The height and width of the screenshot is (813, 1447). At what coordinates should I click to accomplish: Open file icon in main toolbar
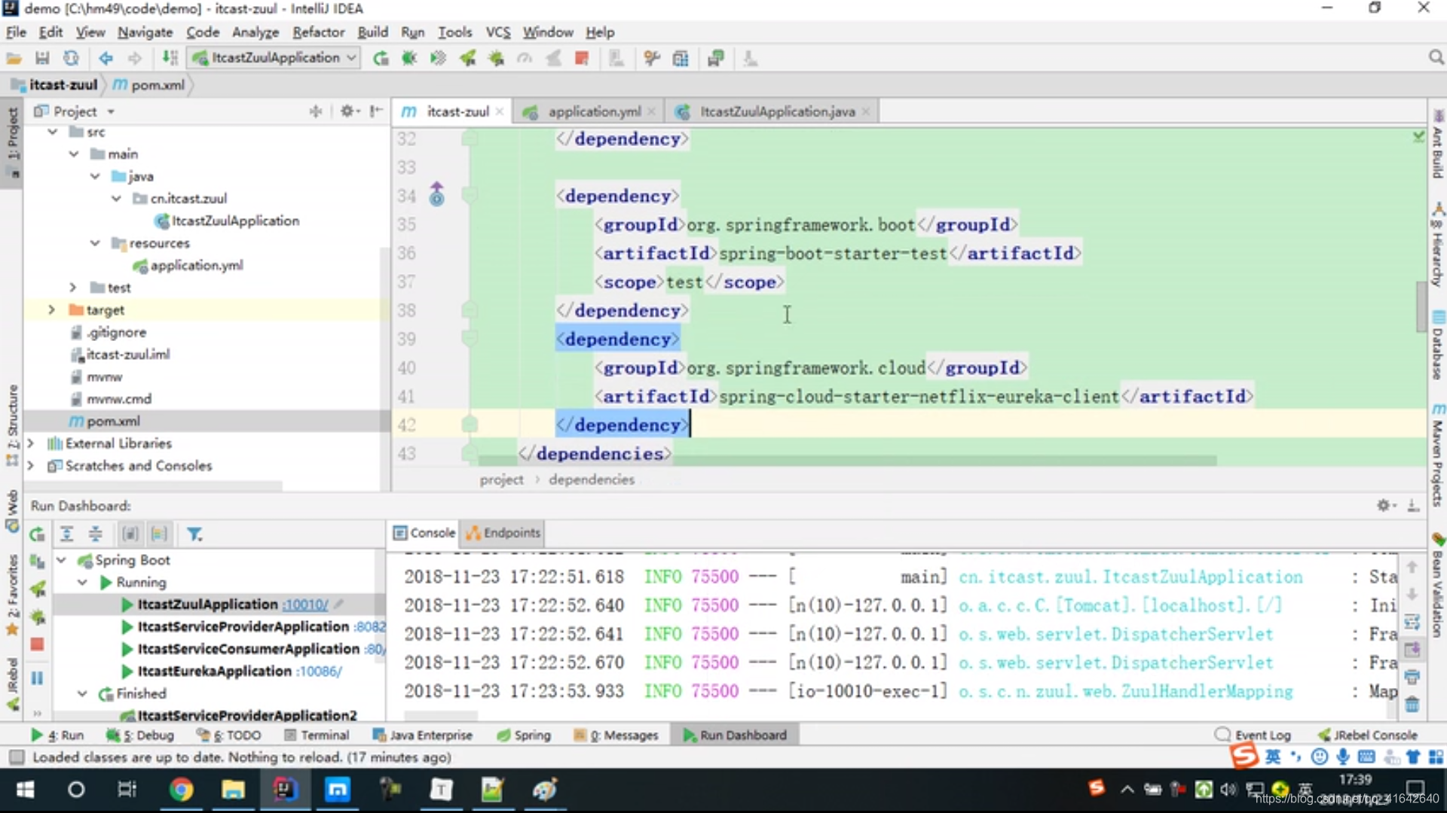(14, 58)
